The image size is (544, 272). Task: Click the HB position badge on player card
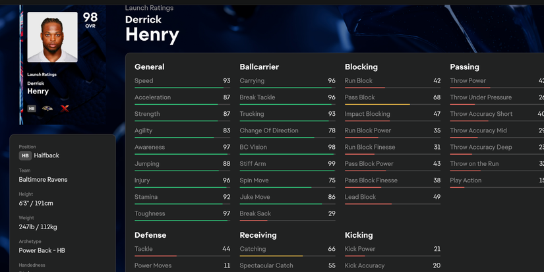point(32,108)
